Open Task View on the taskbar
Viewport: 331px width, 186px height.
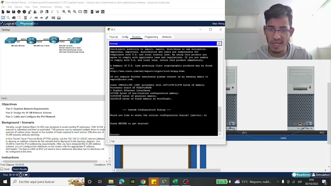[100, 182]
